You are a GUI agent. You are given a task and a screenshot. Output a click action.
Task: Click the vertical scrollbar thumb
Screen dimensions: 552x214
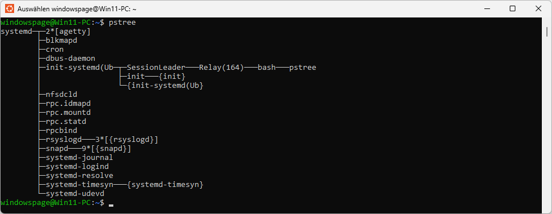pos(547,32)
